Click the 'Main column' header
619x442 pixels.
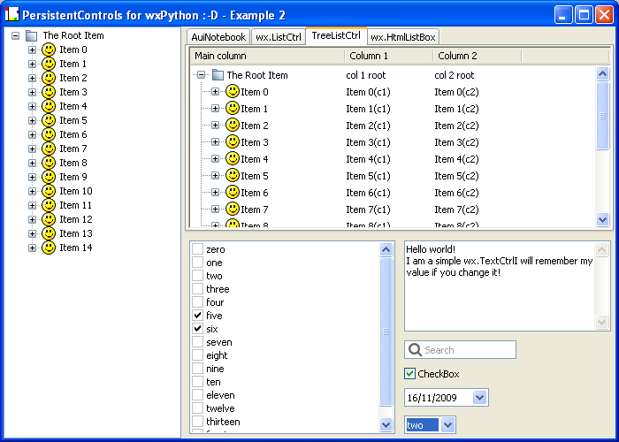(265, 56)
